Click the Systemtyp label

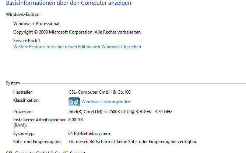click(24, 133)
